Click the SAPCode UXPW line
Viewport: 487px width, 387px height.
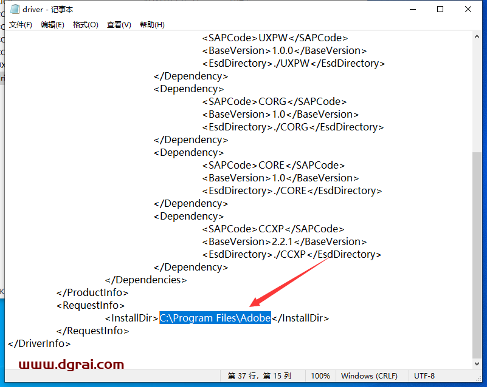point(275,38)
